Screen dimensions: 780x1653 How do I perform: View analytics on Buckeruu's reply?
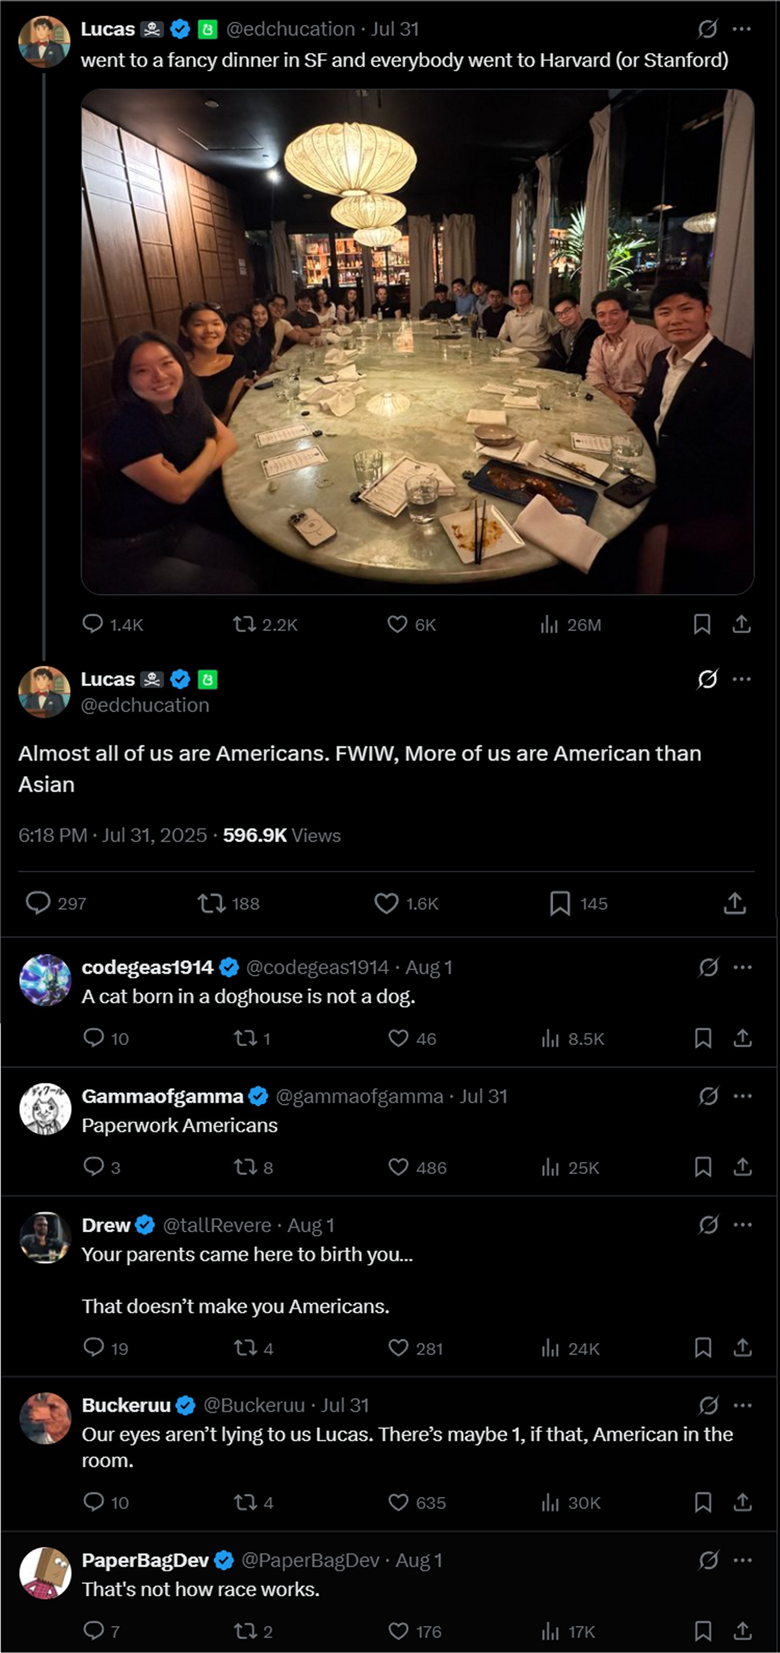click(x=550, y=1502)
